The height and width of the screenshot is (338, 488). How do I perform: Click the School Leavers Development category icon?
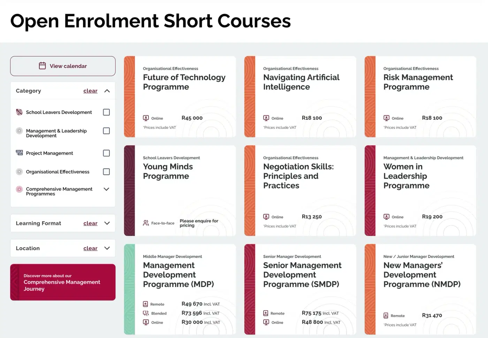coord(20,112)
